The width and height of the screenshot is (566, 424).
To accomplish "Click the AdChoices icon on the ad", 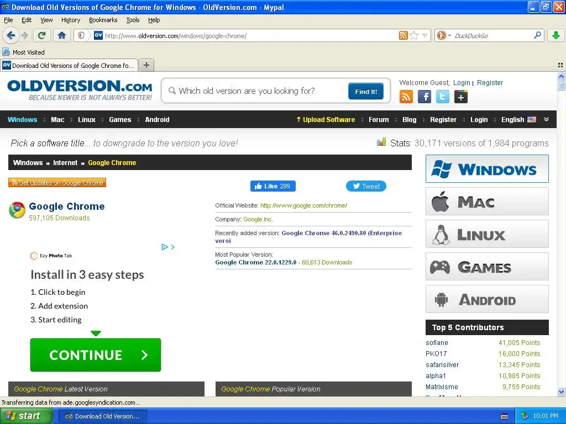I will (x=165, y=247).
